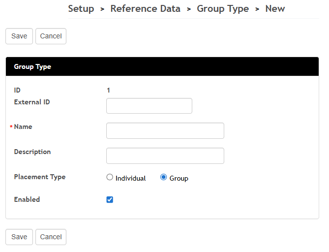
Task: Toggle the Enabled checkbox
Action: pos(110,199)
